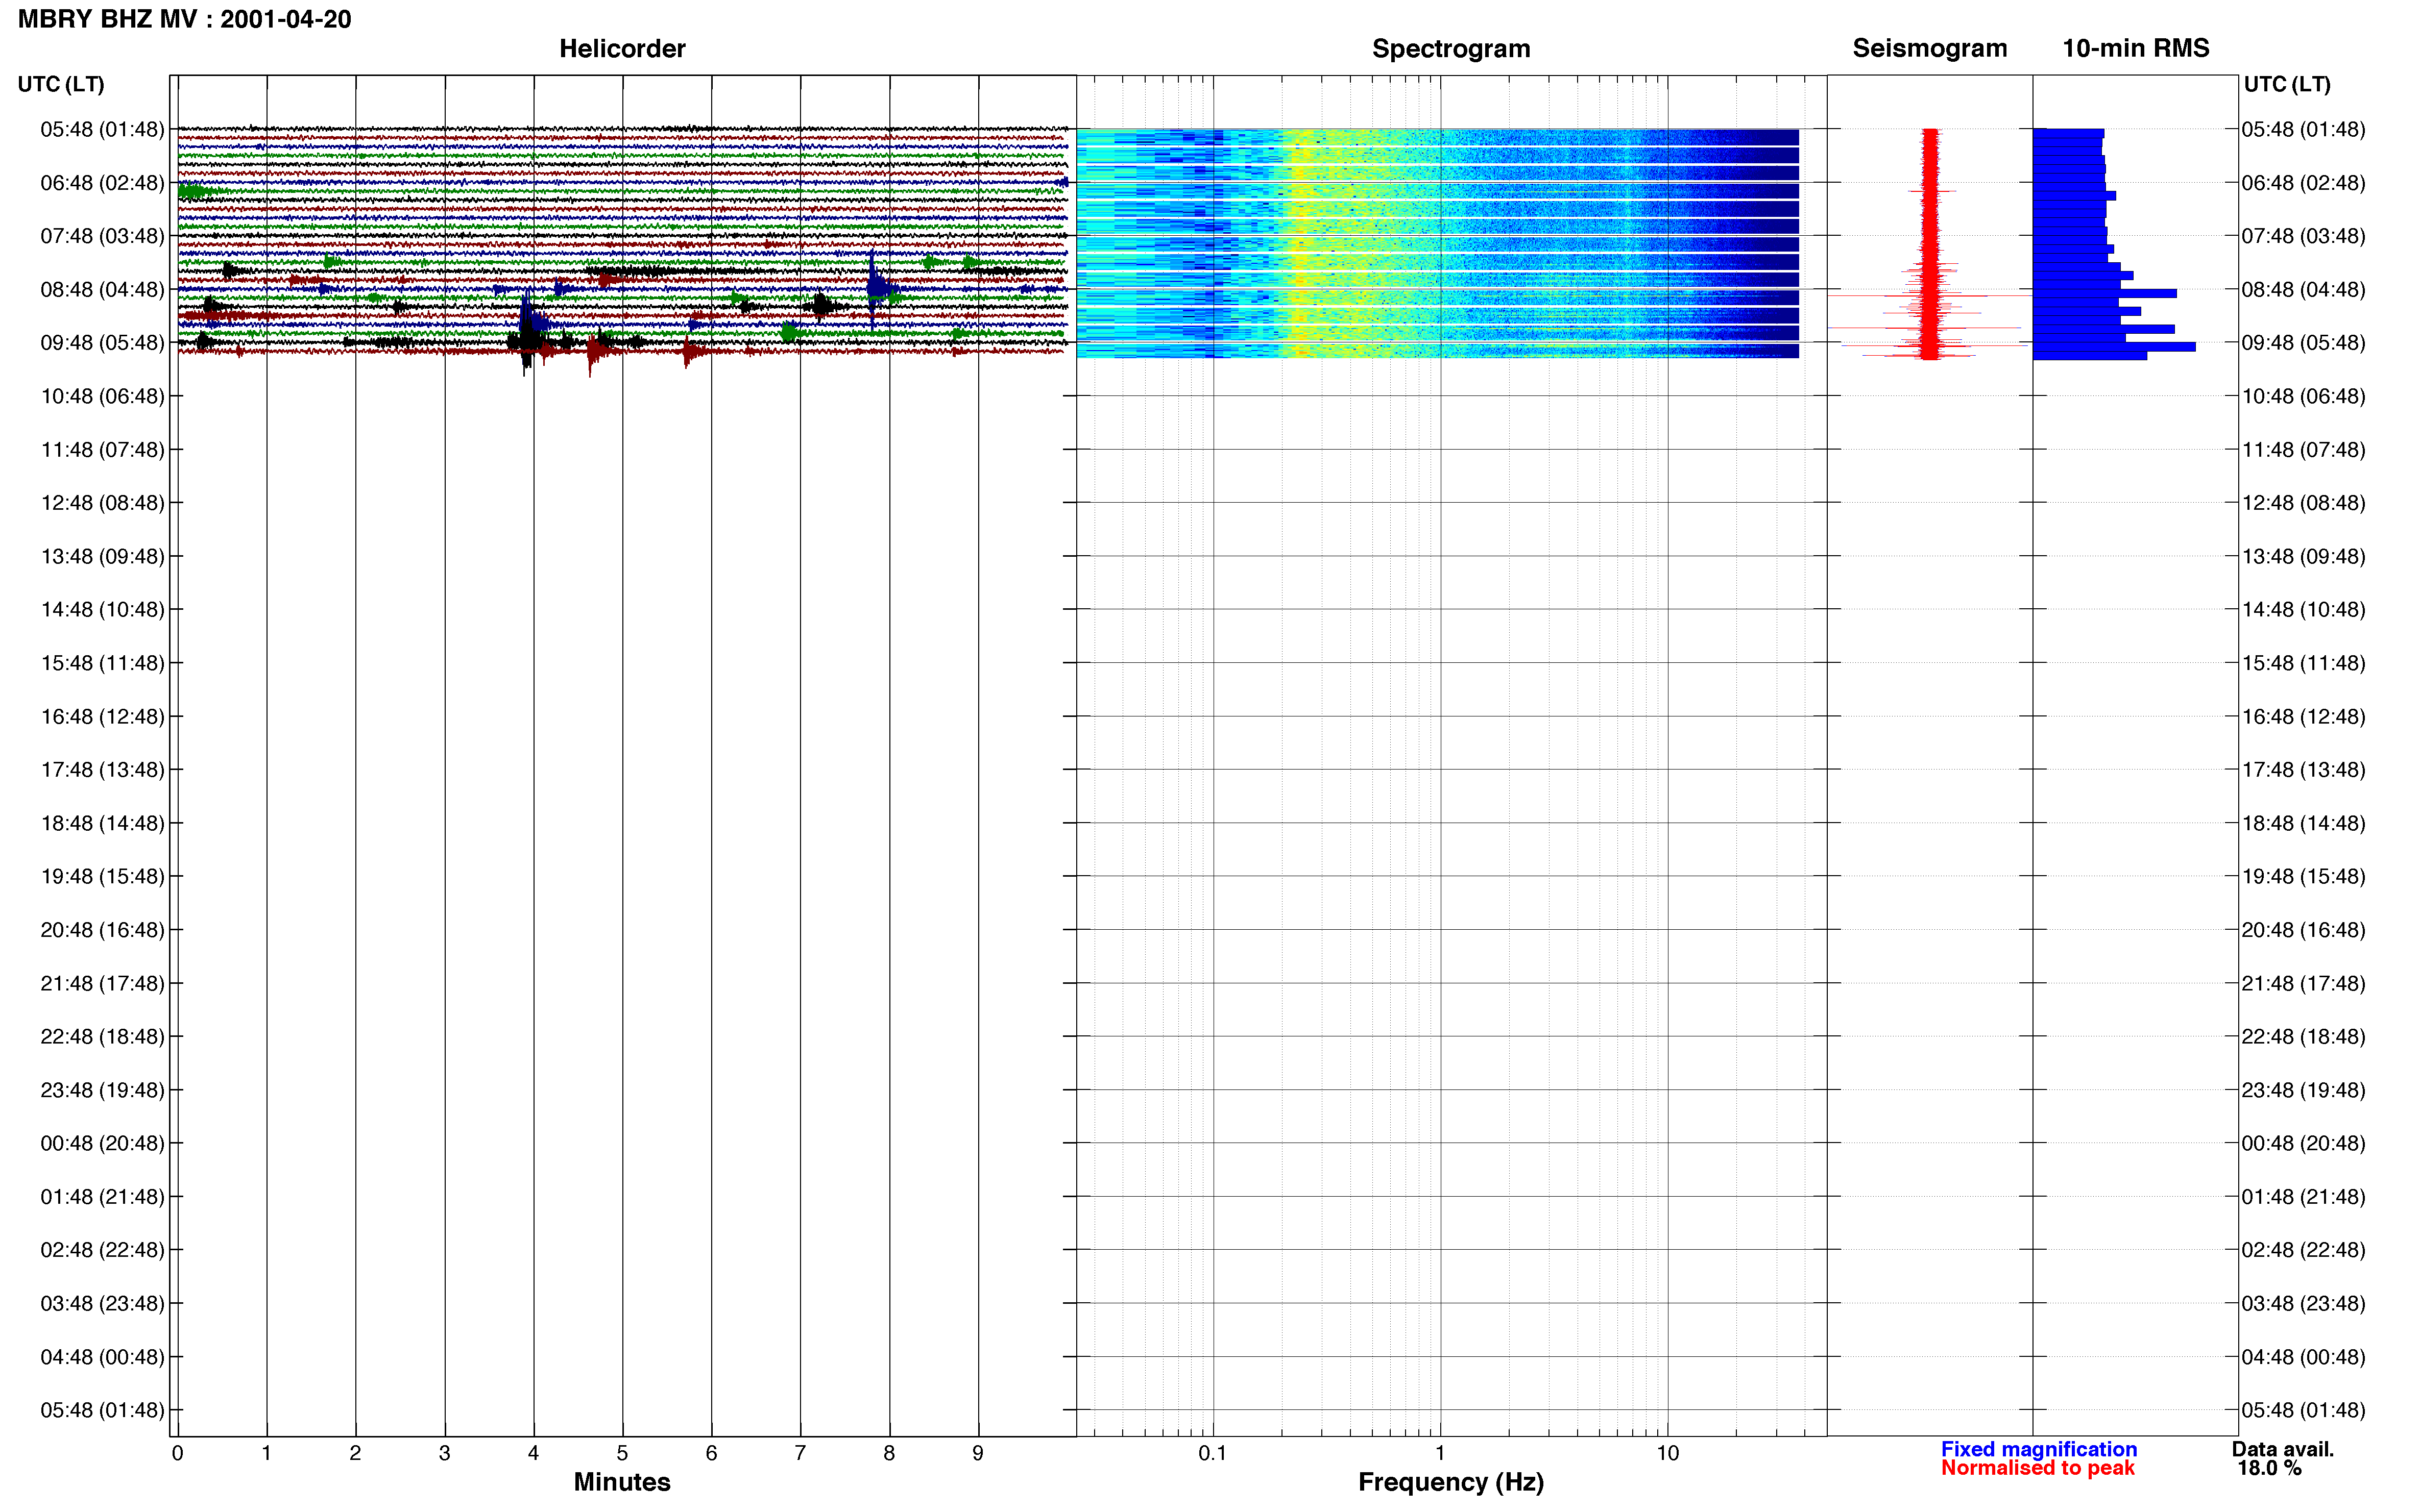Click the blue Fixed magnification legend text
The height and width of the screenshot is (1512, 2420).
tap(2038, 1449)
